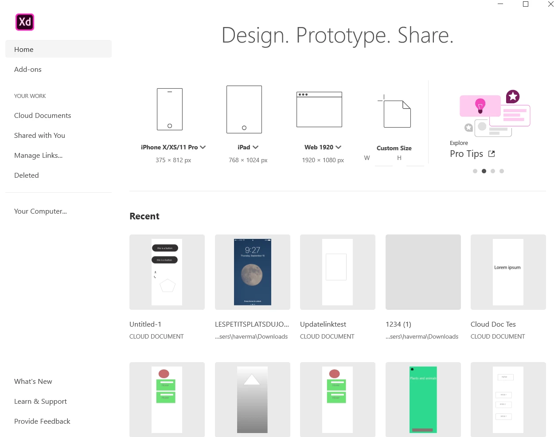Open the gray gradient triangle thumbnail
Screen dimensions: 554x437
click(253, 399)
